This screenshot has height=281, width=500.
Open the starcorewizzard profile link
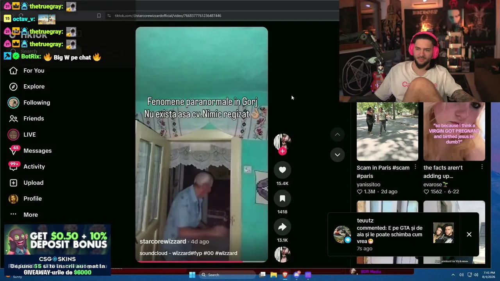tap(163, 242)
